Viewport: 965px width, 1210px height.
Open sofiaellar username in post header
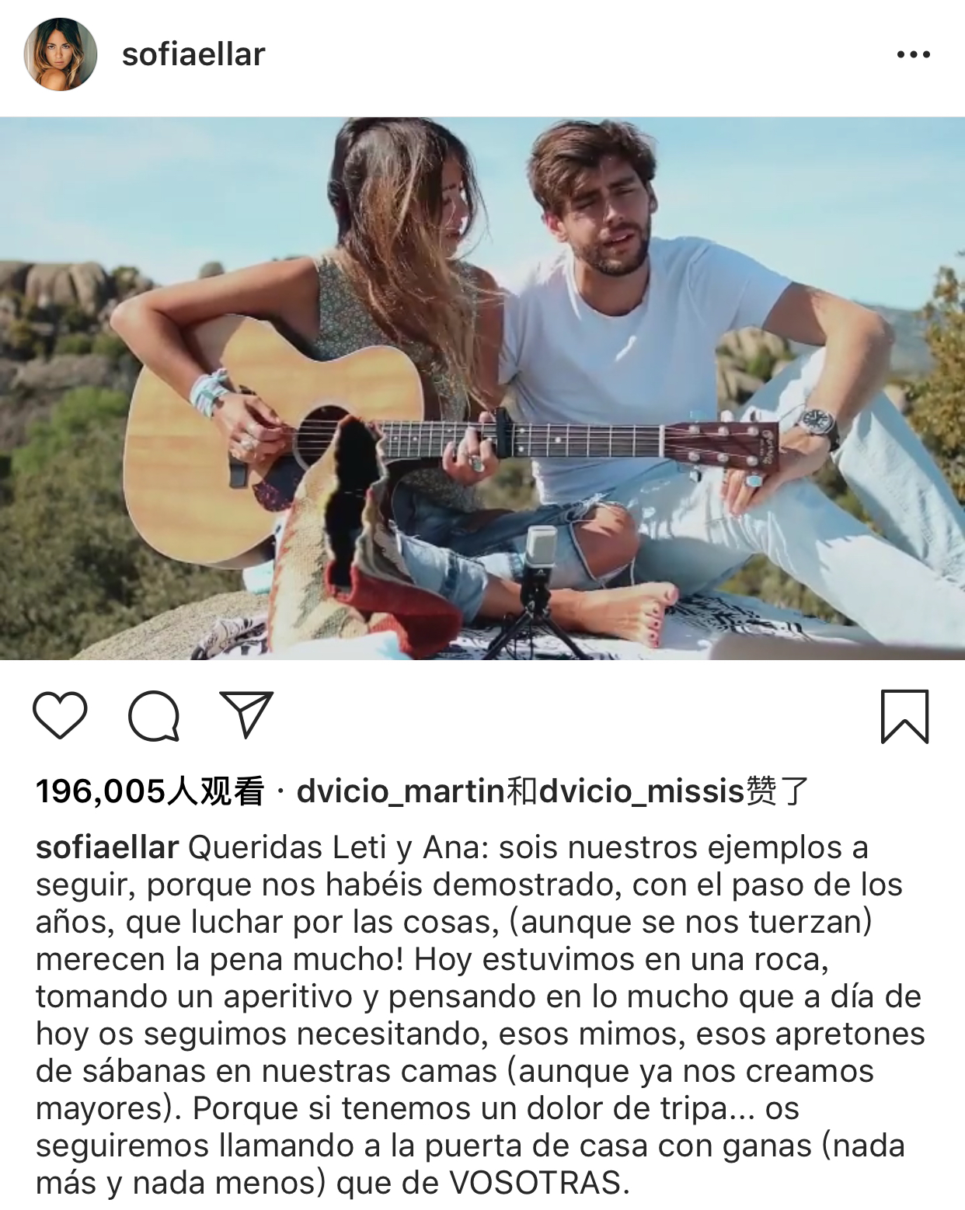(193, 54)
